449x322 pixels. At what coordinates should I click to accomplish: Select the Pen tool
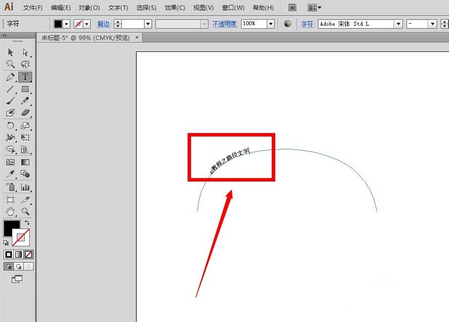click(x=10, y=77)
